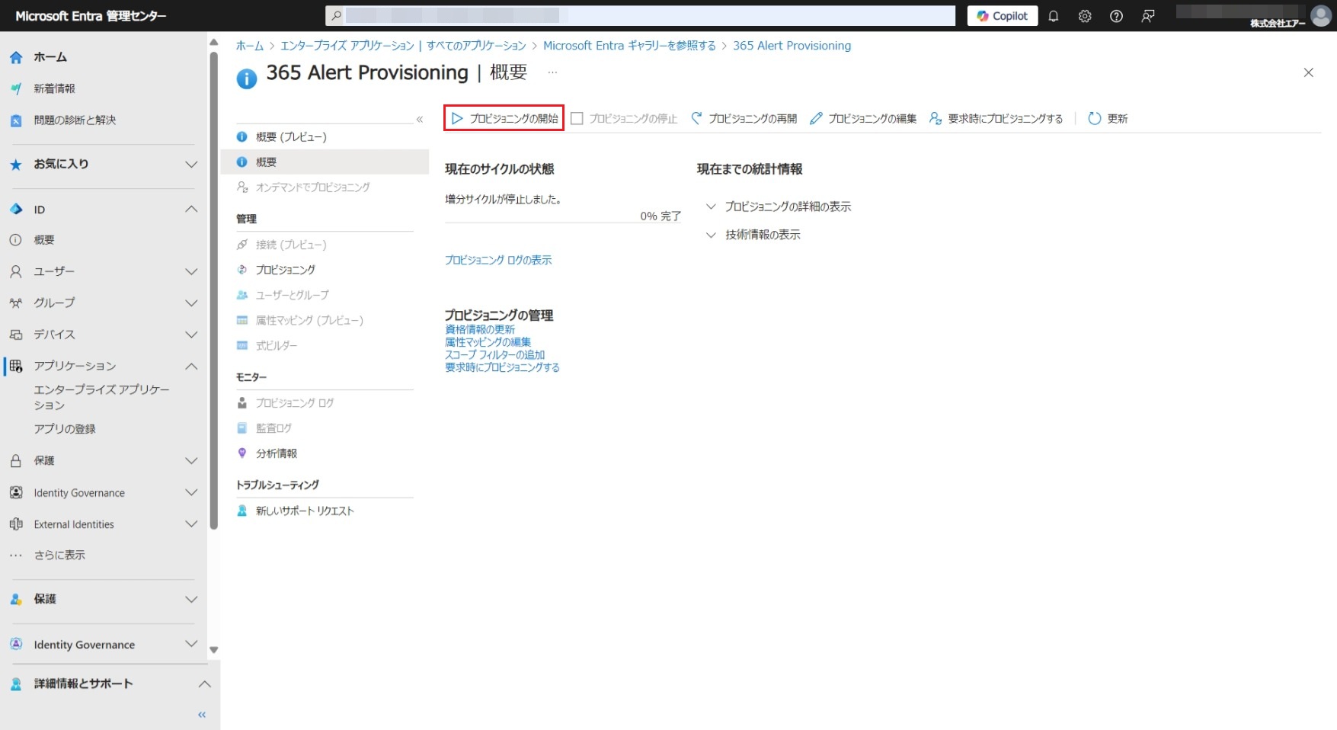Collapse the left navigation sidebar
This screenshot has height=730, width=1337.
[x=202, y=715]
